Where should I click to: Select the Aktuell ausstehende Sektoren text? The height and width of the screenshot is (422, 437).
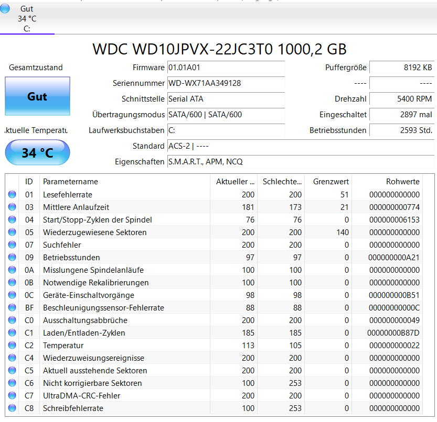[95, 371]
